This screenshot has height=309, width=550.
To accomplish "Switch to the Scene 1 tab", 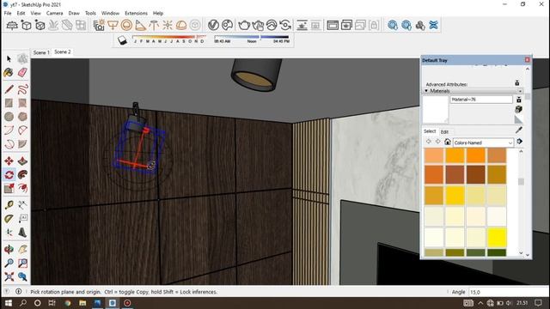I will coord(41,52).
